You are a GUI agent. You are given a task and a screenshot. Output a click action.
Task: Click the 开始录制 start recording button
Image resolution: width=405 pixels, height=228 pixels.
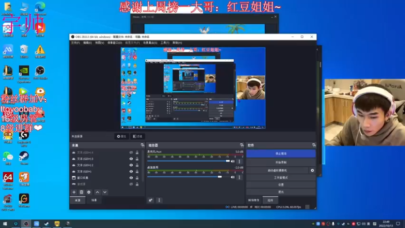tap(281, 162)
